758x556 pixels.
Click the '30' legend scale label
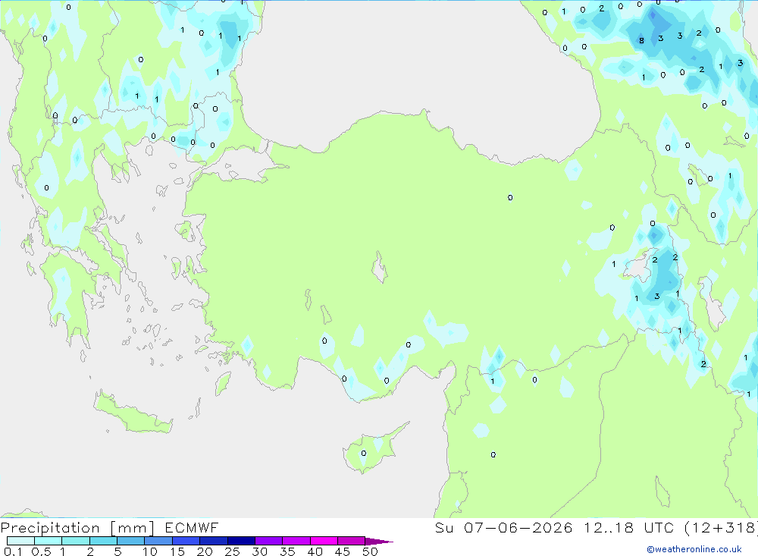point(259,551)
